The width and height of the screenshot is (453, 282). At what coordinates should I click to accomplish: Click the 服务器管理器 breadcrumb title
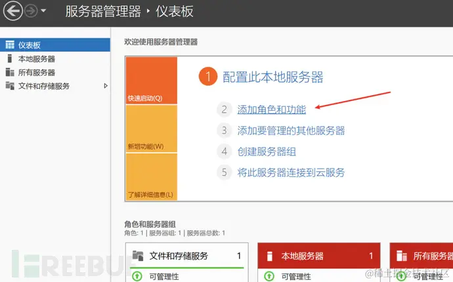103,12
